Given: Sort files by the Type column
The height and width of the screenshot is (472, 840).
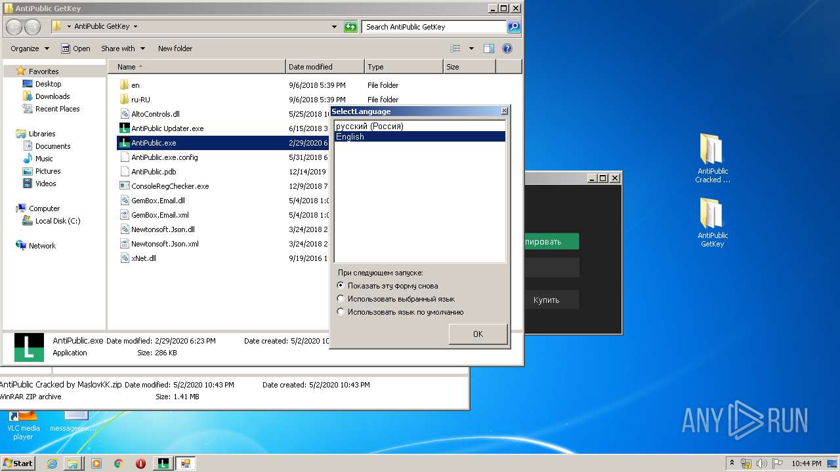Looking at the screenshot, I should pos(404,67).
